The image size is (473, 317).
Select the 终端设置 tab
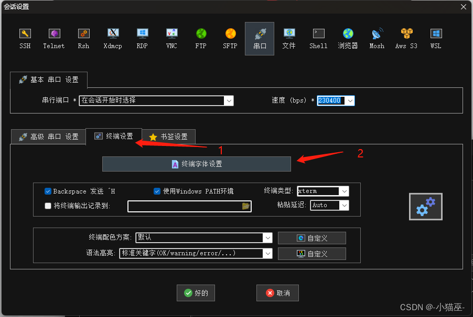point(114,137)
